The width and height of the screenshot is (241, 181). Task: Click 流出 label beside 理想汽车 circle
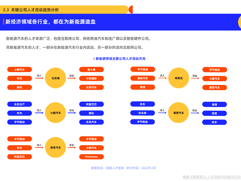click(x=195, y=110)
